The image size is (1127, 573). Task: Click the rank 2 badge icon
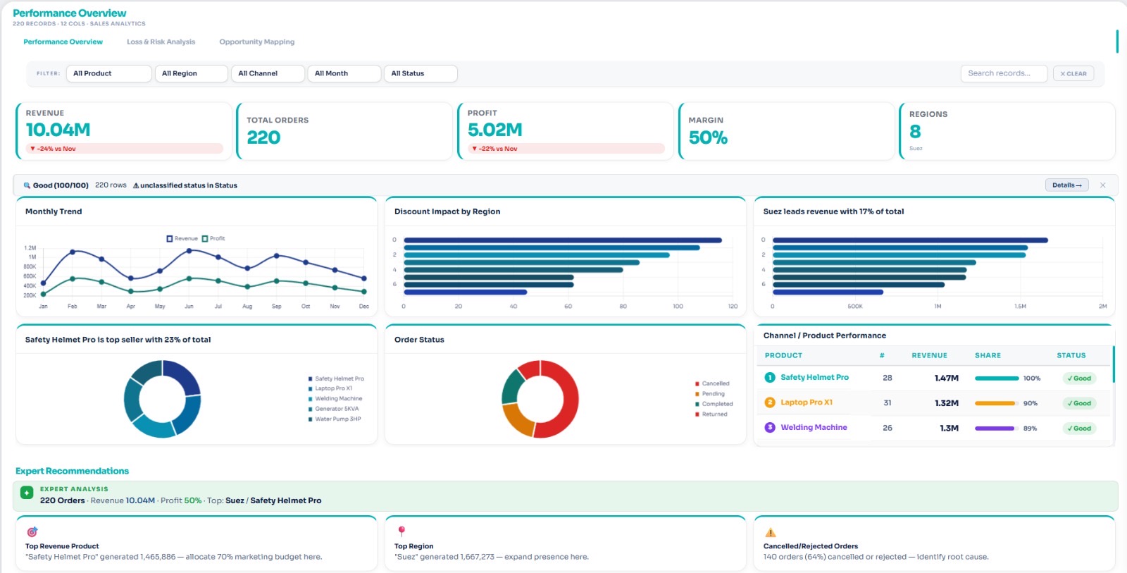[x=770, y=402]
